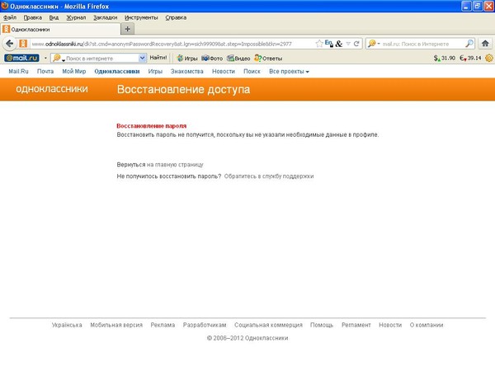Click the Odnoklassniki site identity icon in address bar
Screen dimensions: 495x371
(x=23, y=44)
